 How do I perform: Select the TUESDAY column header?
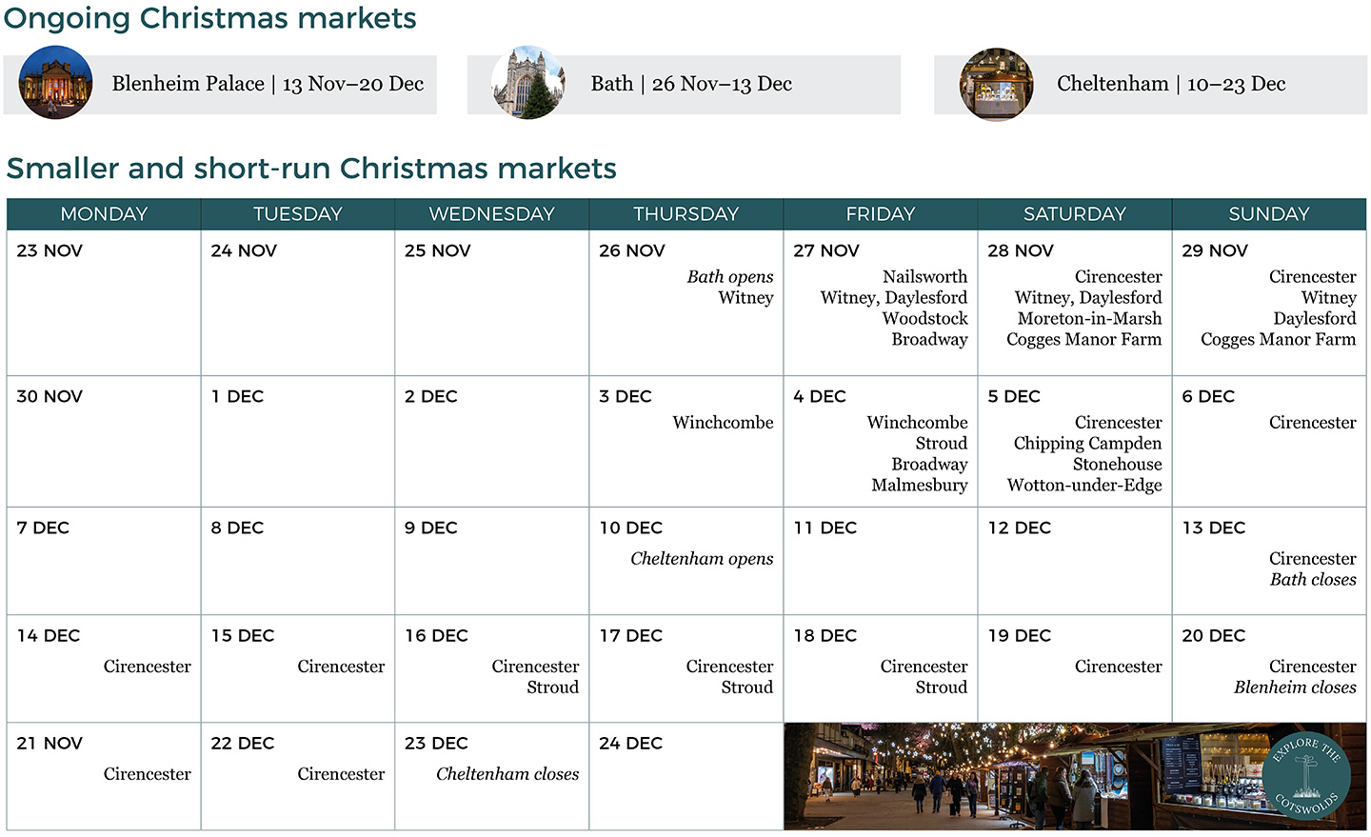[298, 214]
